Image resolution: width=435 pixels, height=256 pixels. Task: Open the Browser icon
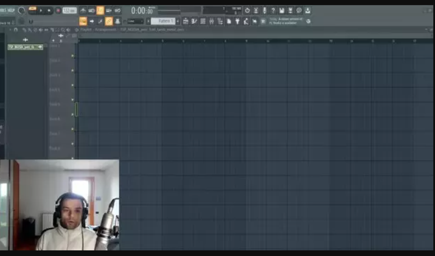[x=220, y=21]
